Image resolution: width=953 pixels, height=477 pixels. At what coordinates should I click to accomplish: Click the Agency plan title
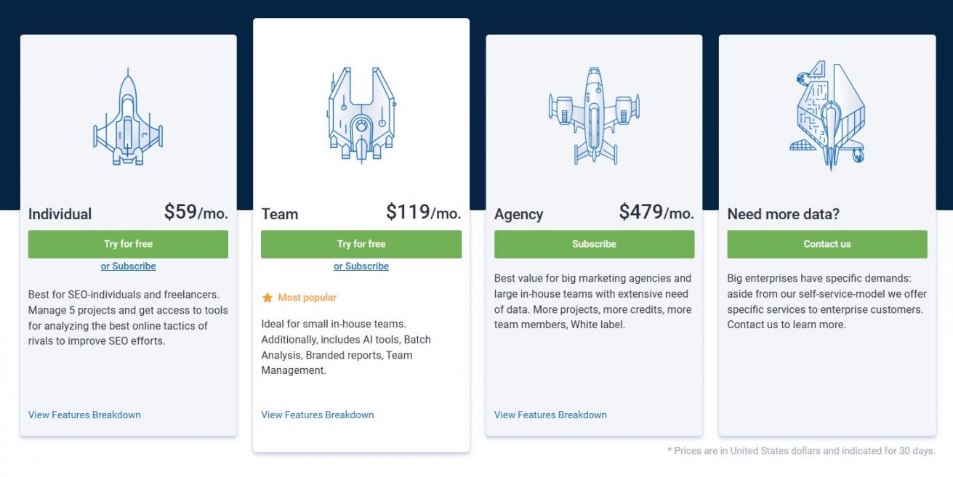[x=518, y=214]
